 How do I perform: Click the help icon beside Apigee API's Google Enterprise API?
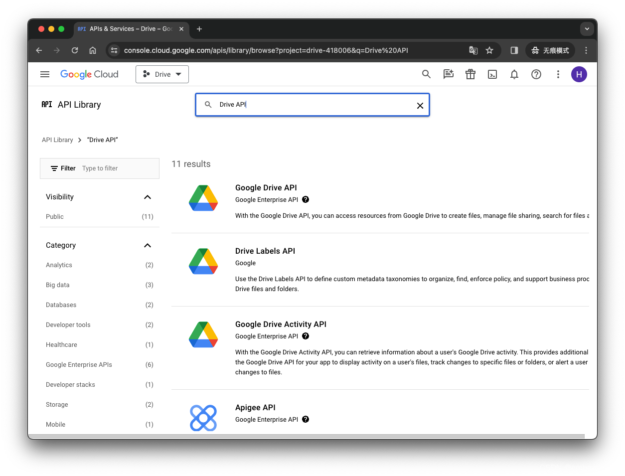pyautogui.click(x=306, y=419)
